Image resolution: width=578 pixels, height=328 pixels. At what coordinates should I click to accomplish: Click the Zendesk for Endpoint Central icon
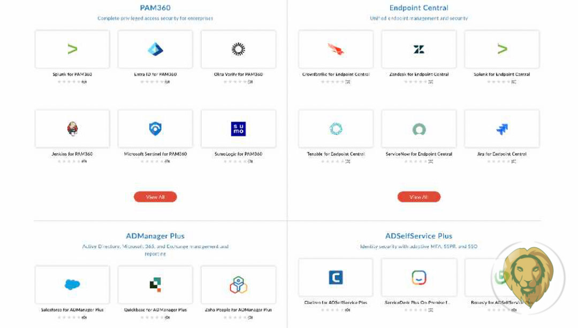point(419,49)
